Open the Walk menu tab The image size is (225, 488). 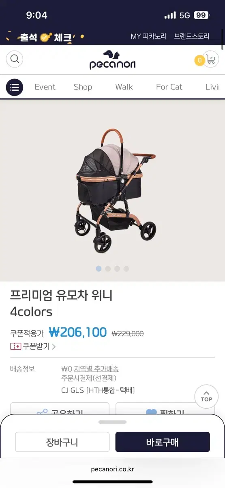click(x=124, y=87)
